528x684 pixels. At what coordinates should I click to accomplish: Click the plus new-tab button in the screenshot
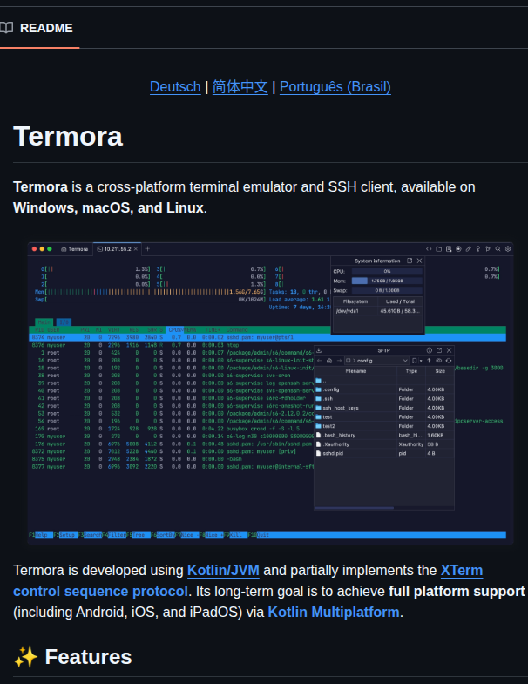tap(147, 248)
